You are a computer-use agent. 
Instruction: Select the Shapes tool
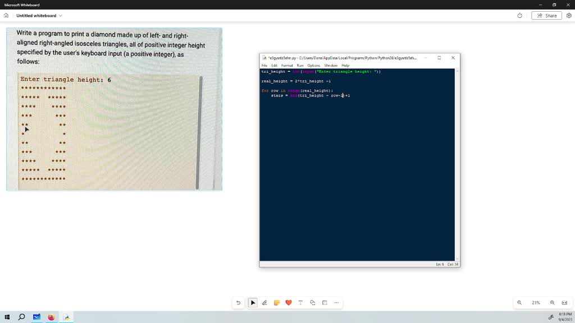click(313, 302)
